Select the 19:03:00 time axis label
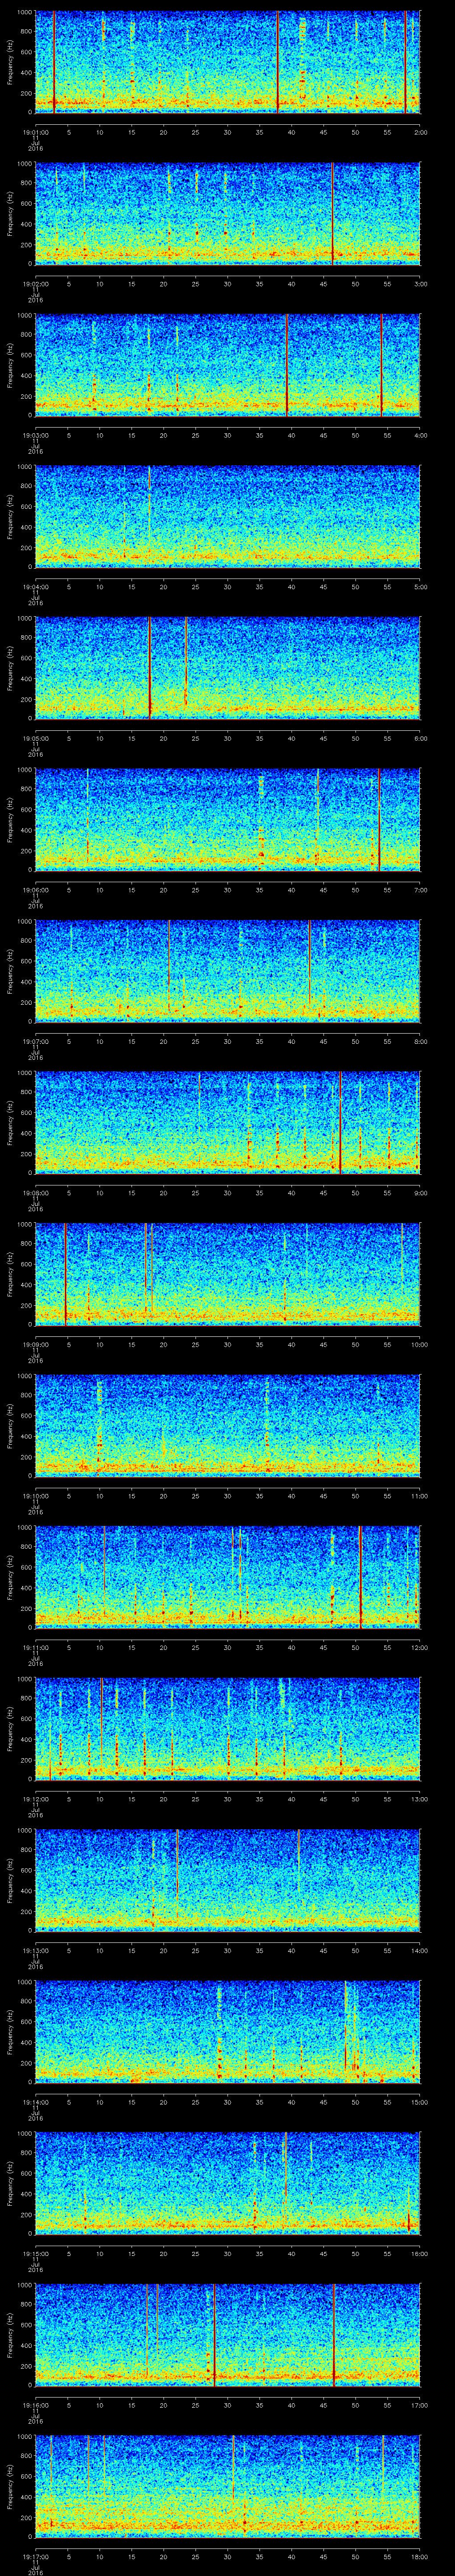Image resolution: width=455 pixels, height=2576 pixels. click(x=35, y=435)
